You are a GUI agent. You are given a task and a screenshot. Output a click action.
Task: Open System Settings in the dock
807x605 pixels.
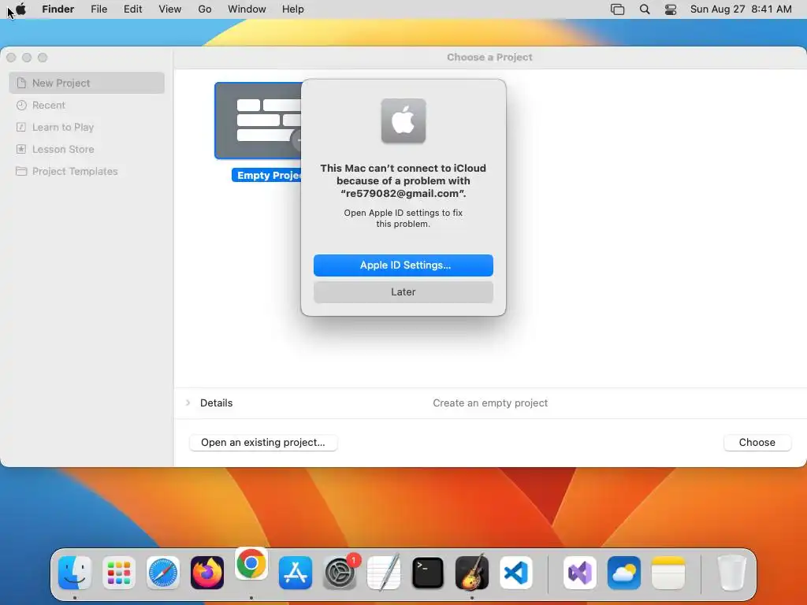[340, 573]
